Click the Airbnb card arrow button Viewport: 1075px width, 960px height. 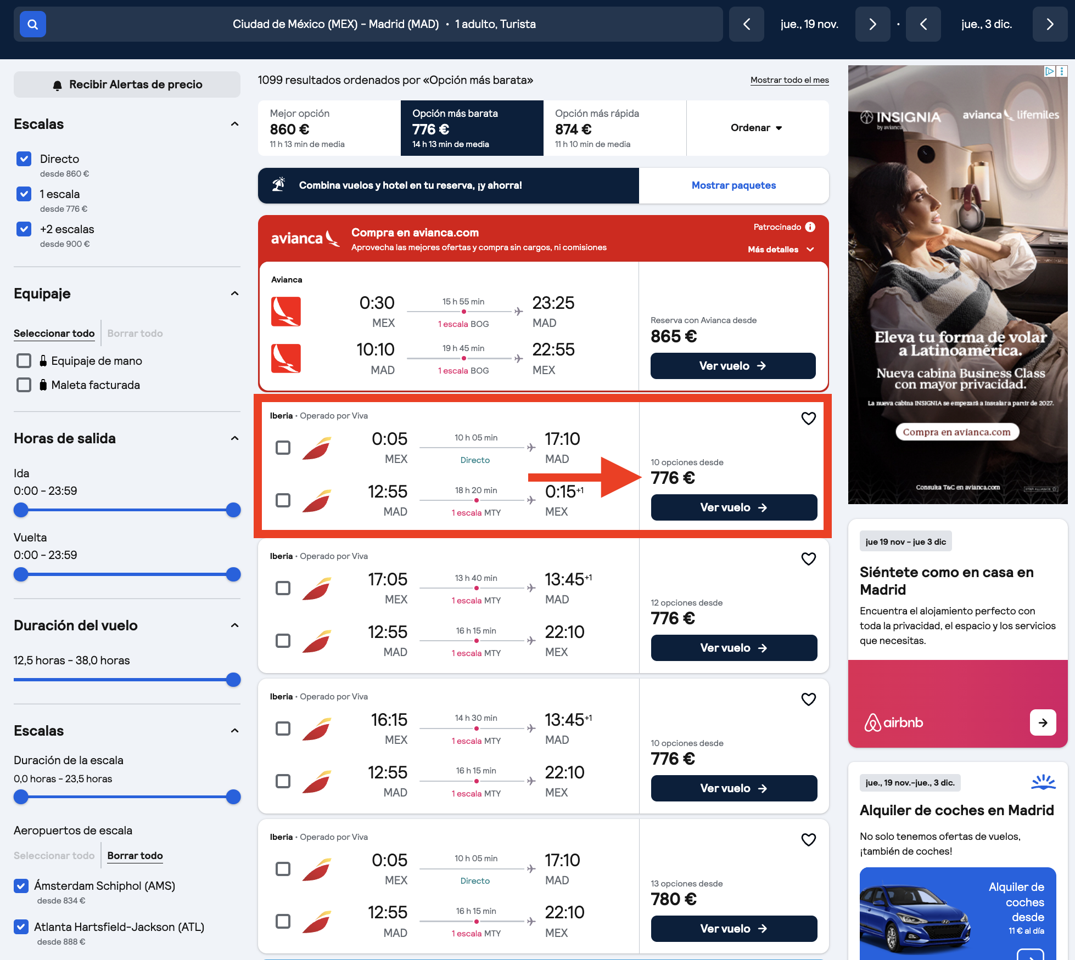(x=1043, y=723)
